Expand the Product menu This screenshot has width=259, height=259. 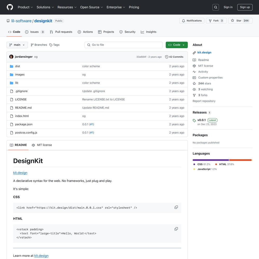(25, 7)
